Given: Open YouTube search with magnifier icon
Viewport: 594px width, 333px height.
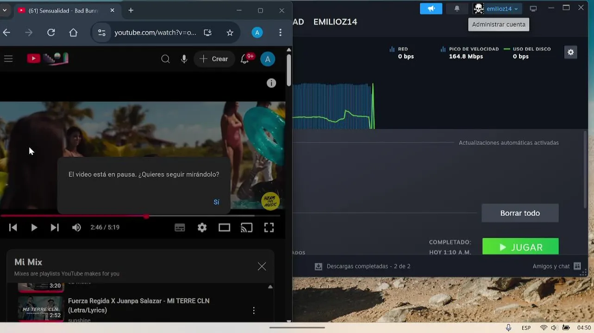Looking at the screenshot, I should pyautogui.click(x=165, y=59).
